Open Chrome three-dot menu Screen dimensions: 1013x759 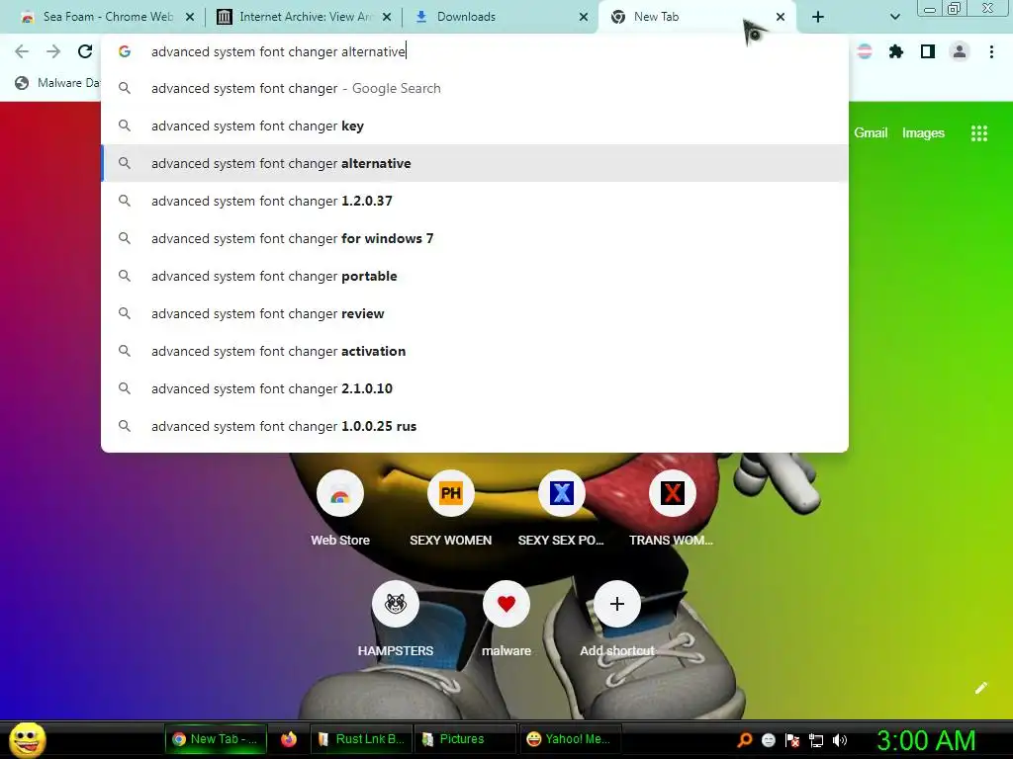(991, 51)
